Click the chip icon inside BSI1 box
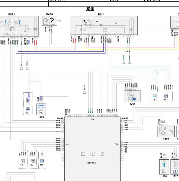The height and width of the screenshot is (181, 179). pos(105,30)
